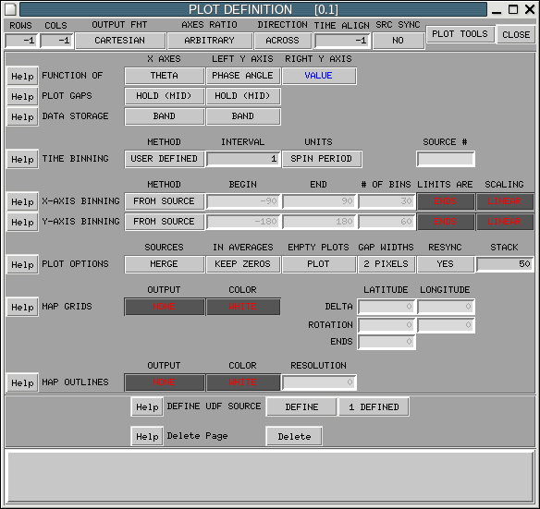Toggle Y-axis SCALING LINEAR

[x=505, y=222]
